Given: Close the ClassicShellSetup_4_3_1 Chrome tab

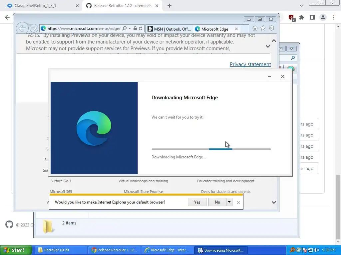Looking at the screenshot, I should pos(77,6).
